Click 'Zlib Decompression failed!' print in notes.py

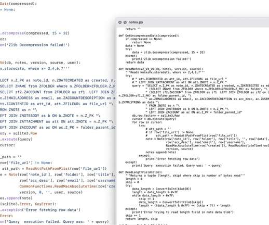(x=162, y=59)
